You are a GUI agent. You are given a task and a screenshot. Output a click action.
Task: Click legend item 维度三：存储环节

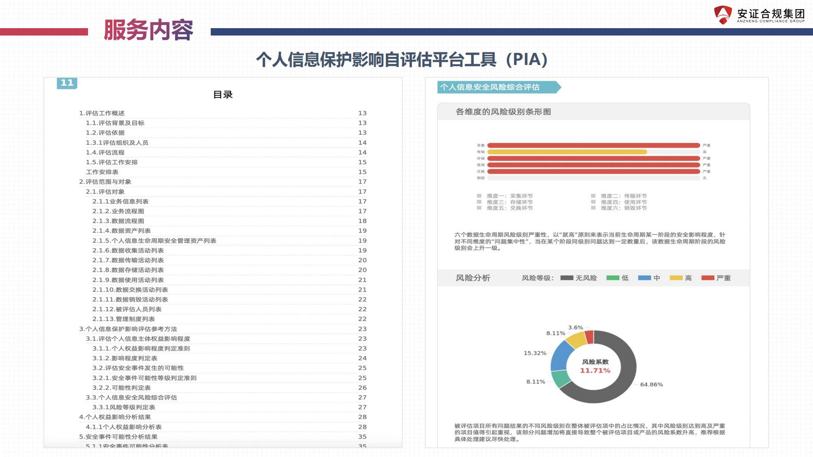click(x=505, y=202)
